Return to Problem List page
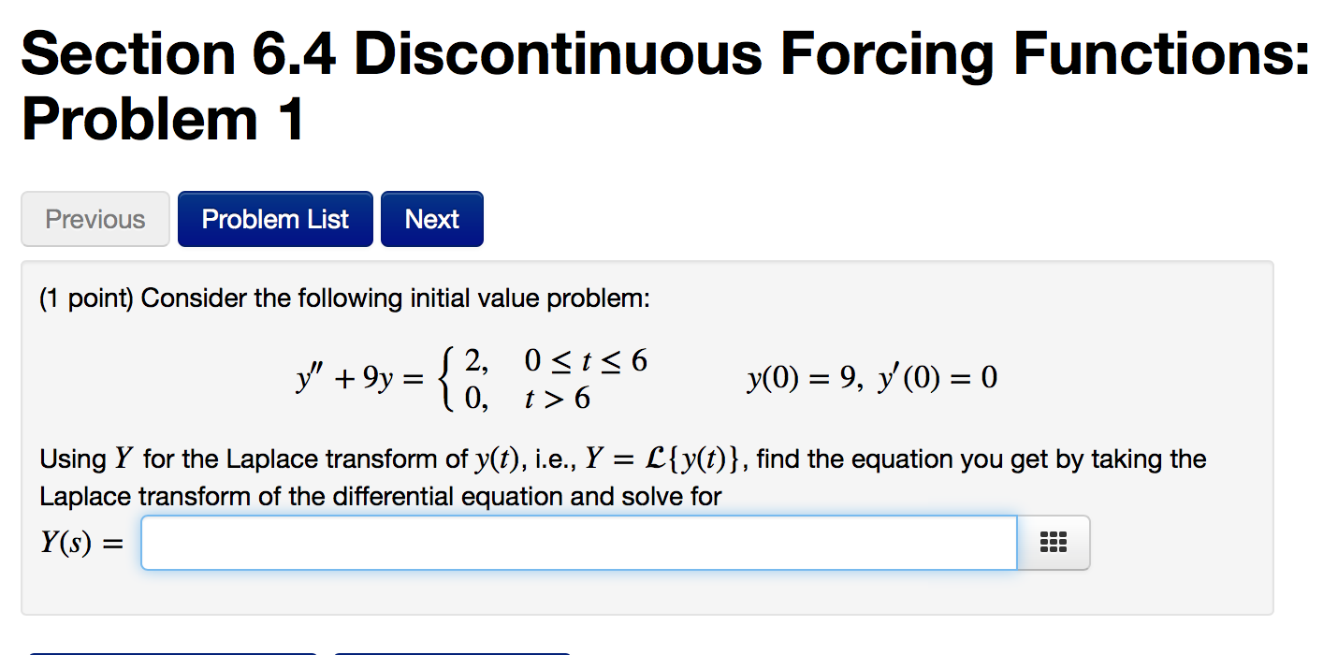Image resolution: width=1323 pixels, height=655 pixels. point(274,218)
